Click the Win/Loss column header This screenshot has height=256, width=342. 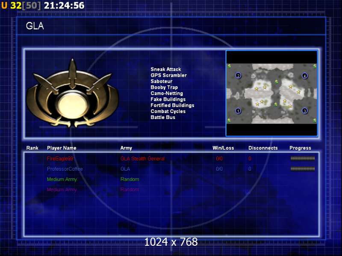pyautogui.click(x=223, y=148)
